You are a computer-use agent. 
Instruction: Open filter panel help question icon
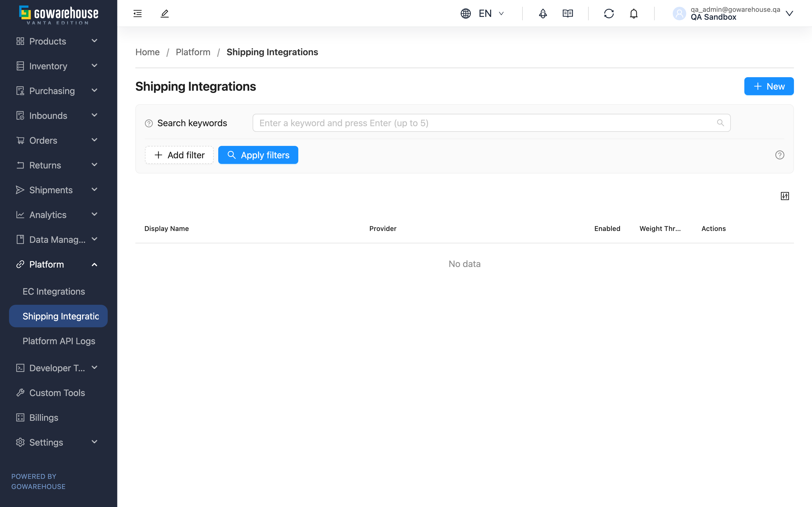[x=780, y=155]
